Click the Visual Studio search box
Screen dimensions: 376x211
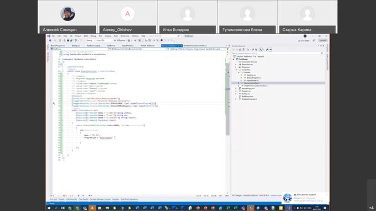pyautogui.click(x=164, y=36)
